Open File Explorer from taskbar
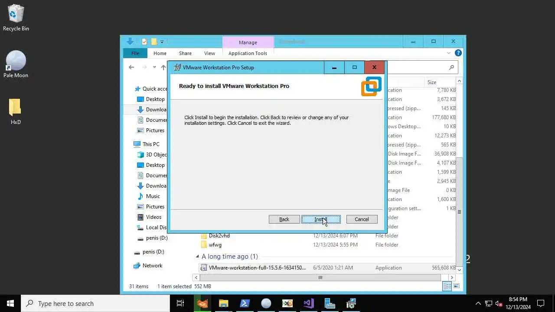Screen dimensions: 555x312 pyautogui.click(x=224, y=303)
